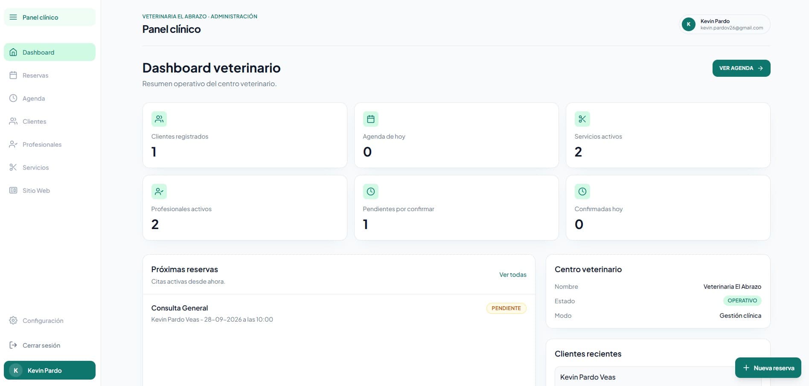Click the VER AGENDA button
809x386 pixels.
[x=741, y=68]
